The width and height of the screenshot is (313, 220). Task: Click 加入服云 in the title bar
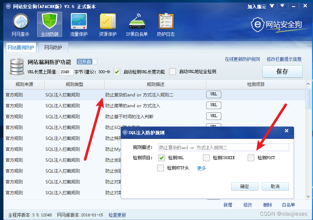(257, 7)
